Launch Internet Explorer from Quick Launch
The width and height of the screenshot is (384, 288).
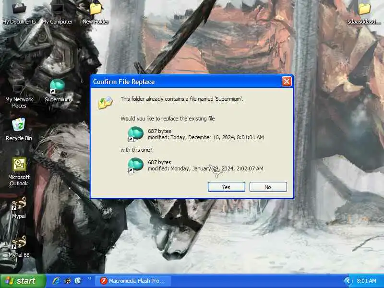coord(56,281)
